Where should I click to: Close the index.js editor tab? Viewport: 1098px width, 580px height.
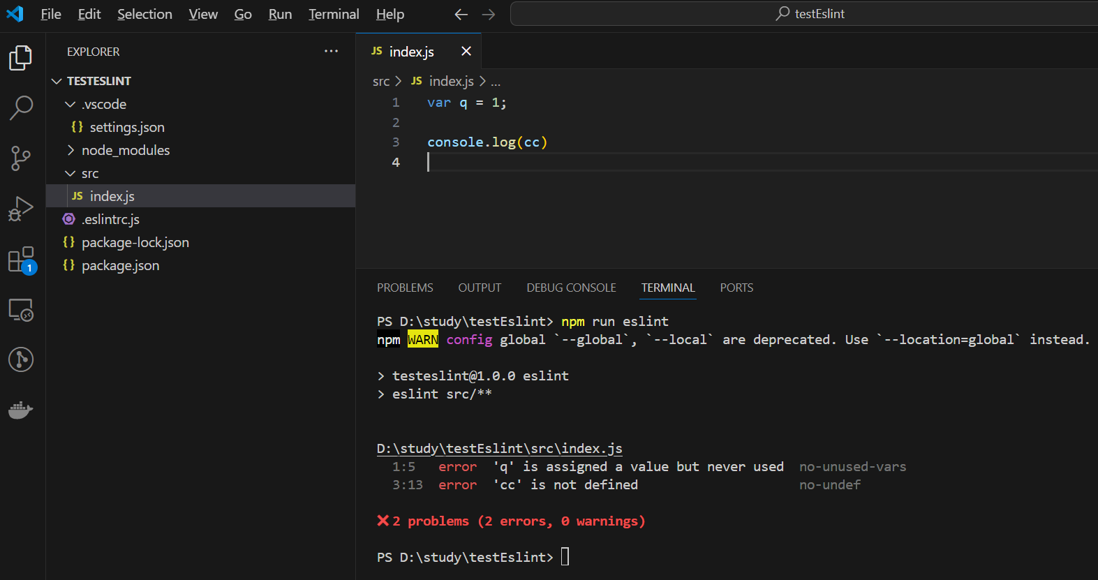pyautogui.click(x=466, y=52)
